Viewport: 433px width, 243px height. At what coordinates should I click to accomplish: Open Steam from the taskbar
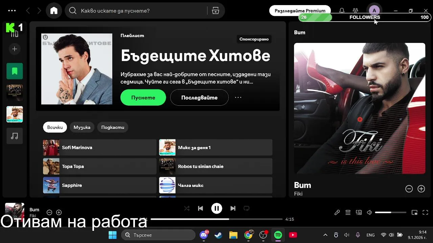(219, 235)
